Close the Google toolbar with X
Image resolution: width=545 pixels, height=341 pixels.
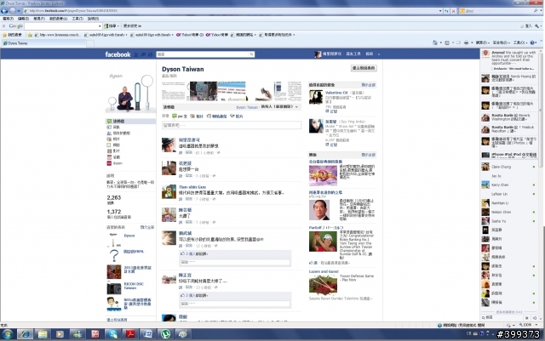pos(3,26)
